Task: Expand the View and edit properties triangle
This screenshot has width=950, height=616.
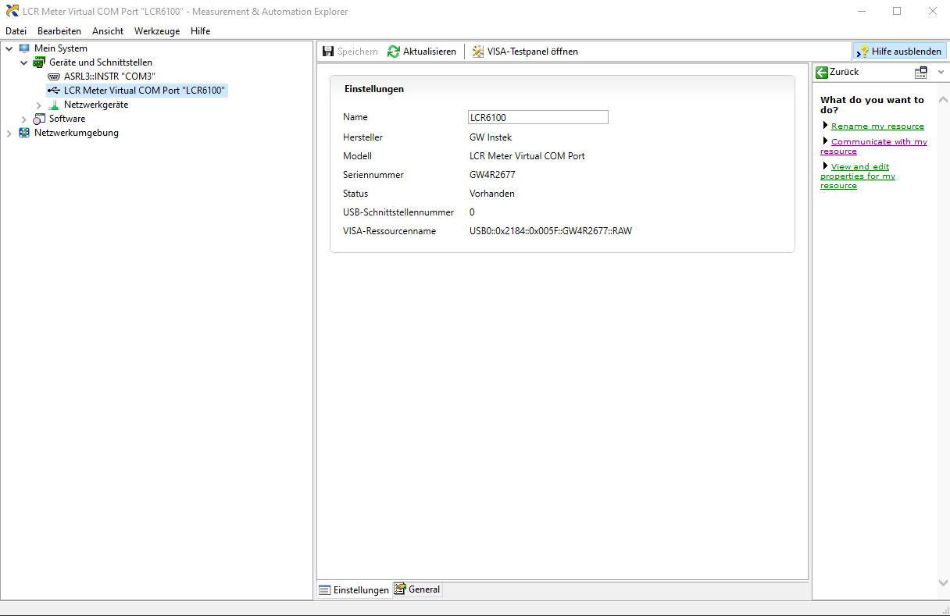Action: [x=825, y=166]
